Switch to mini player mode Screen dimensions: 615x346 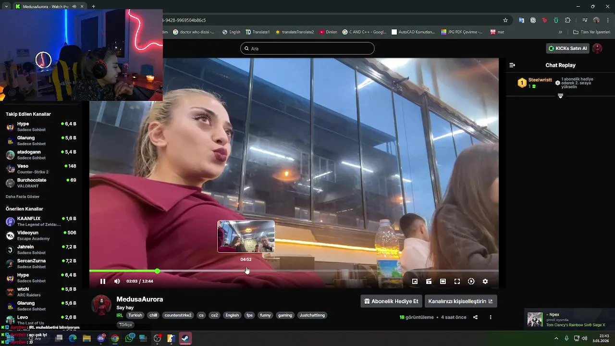coord(415,281)
